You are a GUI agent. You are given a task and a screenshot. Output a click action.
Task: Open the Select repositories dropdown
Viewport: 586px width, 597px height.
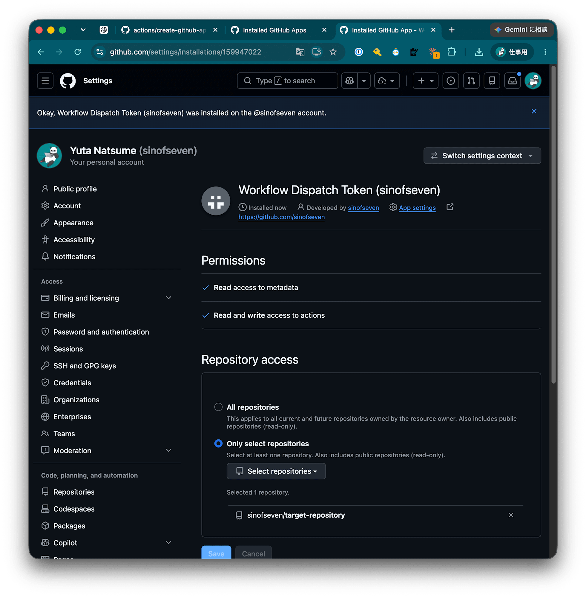(276, 471)
